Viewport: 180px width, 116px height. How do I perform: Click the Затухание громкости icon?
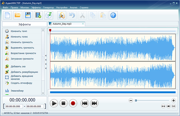tap(7, 59)
